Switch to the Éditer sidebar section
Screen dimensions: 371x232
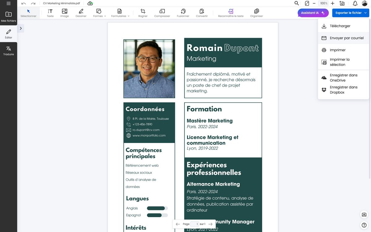(x=8, y=34)
